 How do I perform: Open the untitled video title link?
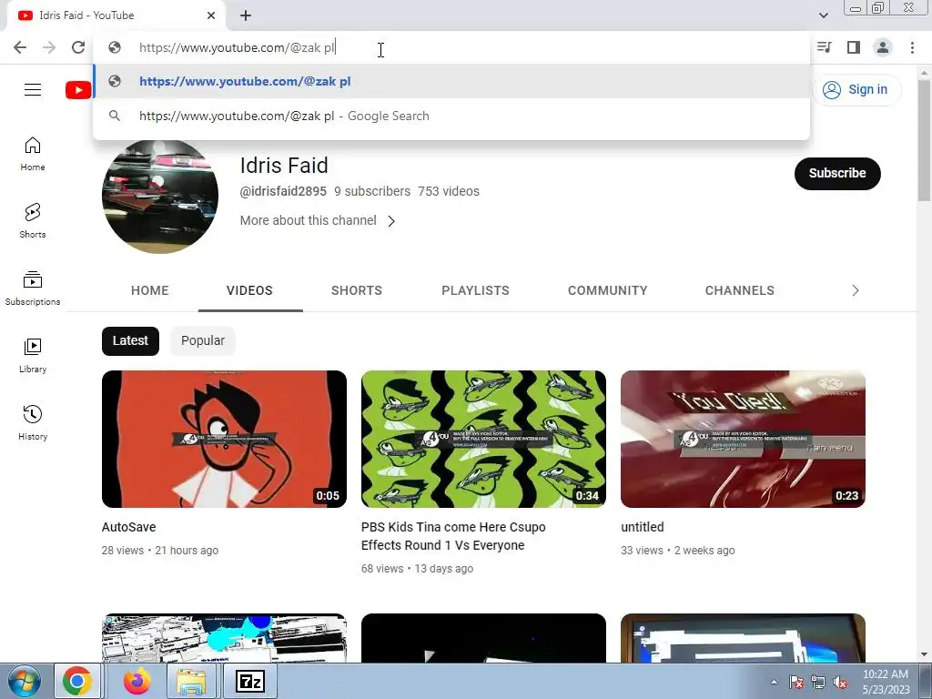coord(643,527)
